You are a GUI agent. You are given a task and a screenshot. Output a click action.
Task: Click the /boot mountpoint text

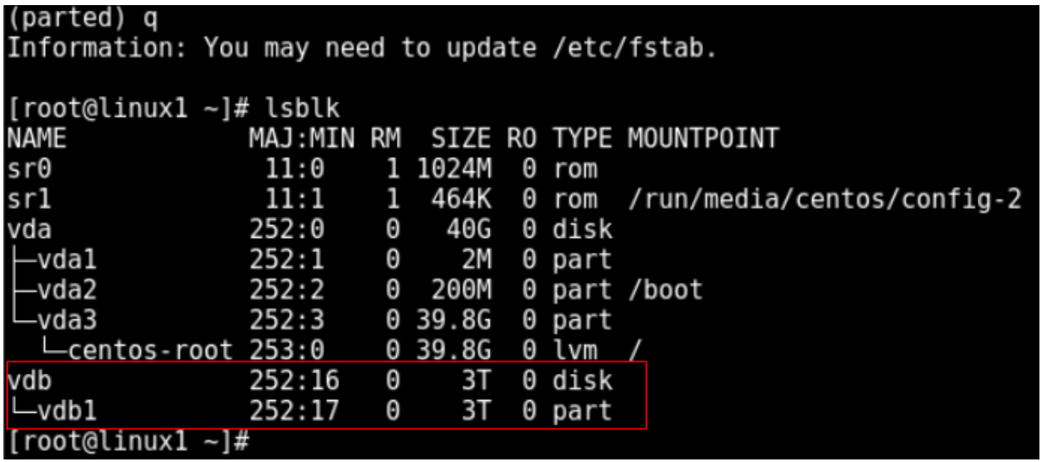(x=665, y=290)
